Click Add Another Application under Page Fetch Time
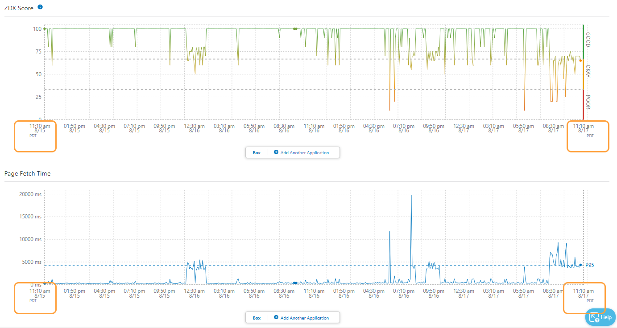The height and width of the screenshot is (328, 617). [304, 318]
